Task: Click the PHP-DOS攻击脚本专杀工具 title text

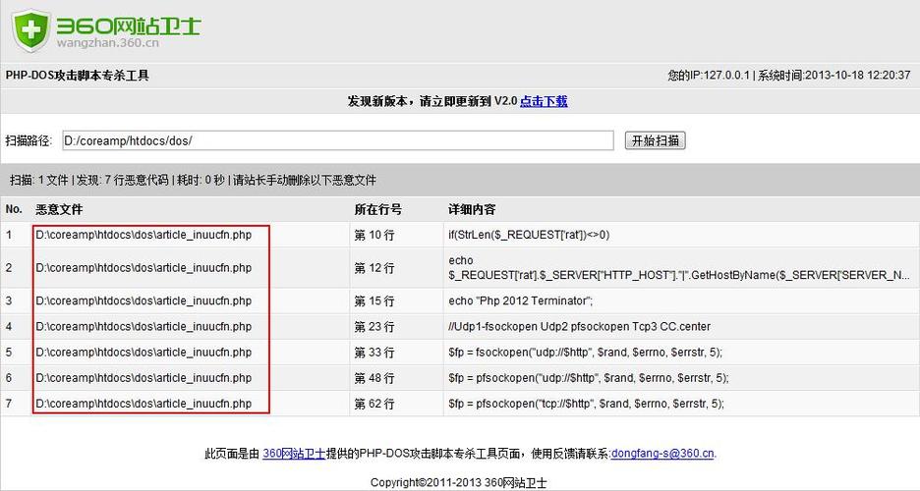Action: 78,76
